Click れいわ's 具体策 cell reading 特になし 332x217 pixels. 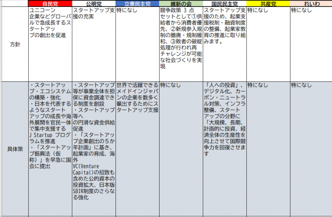310,149
